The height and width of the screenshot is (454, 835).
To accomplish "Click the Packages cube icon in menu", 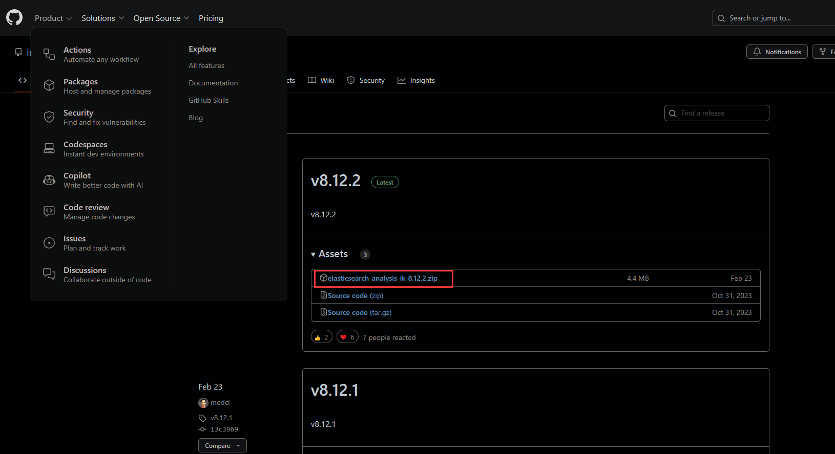I will (x=49, y=85).
